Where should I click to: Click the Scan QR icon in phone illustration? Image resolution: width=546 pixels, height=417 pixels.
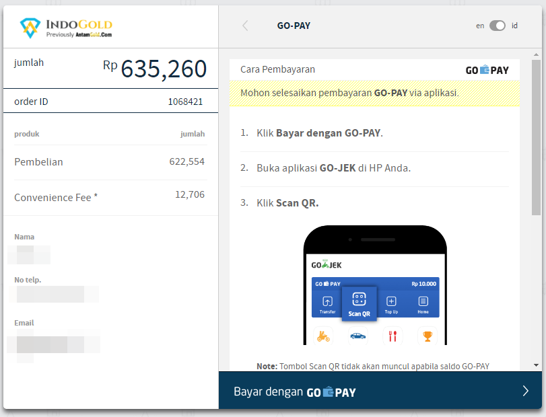click(359, 303)
